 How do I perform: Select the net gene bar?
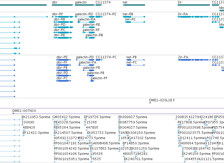[134, 5]
